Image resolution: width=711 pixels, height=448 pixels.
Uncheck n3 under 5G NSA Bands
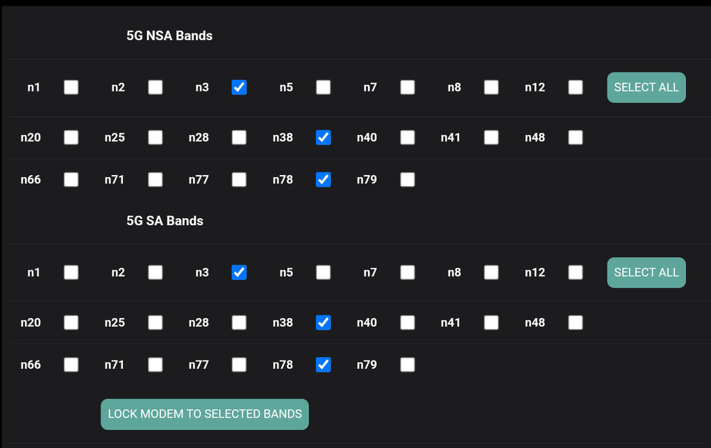pos(239,88)
